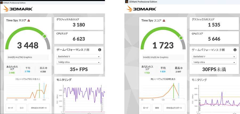Viewport: 240px width, 114px height.
Task: Click Intel(R) Arc(TM) Graphics label
Action: tap(20, 57)
